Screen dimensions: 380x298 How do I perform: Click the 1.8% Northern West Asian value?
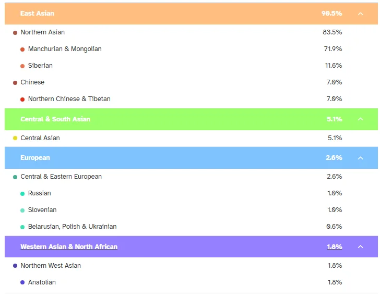coord(335,266)
